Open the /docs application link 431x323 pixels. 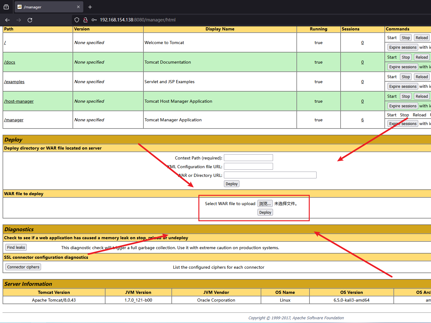10,62
